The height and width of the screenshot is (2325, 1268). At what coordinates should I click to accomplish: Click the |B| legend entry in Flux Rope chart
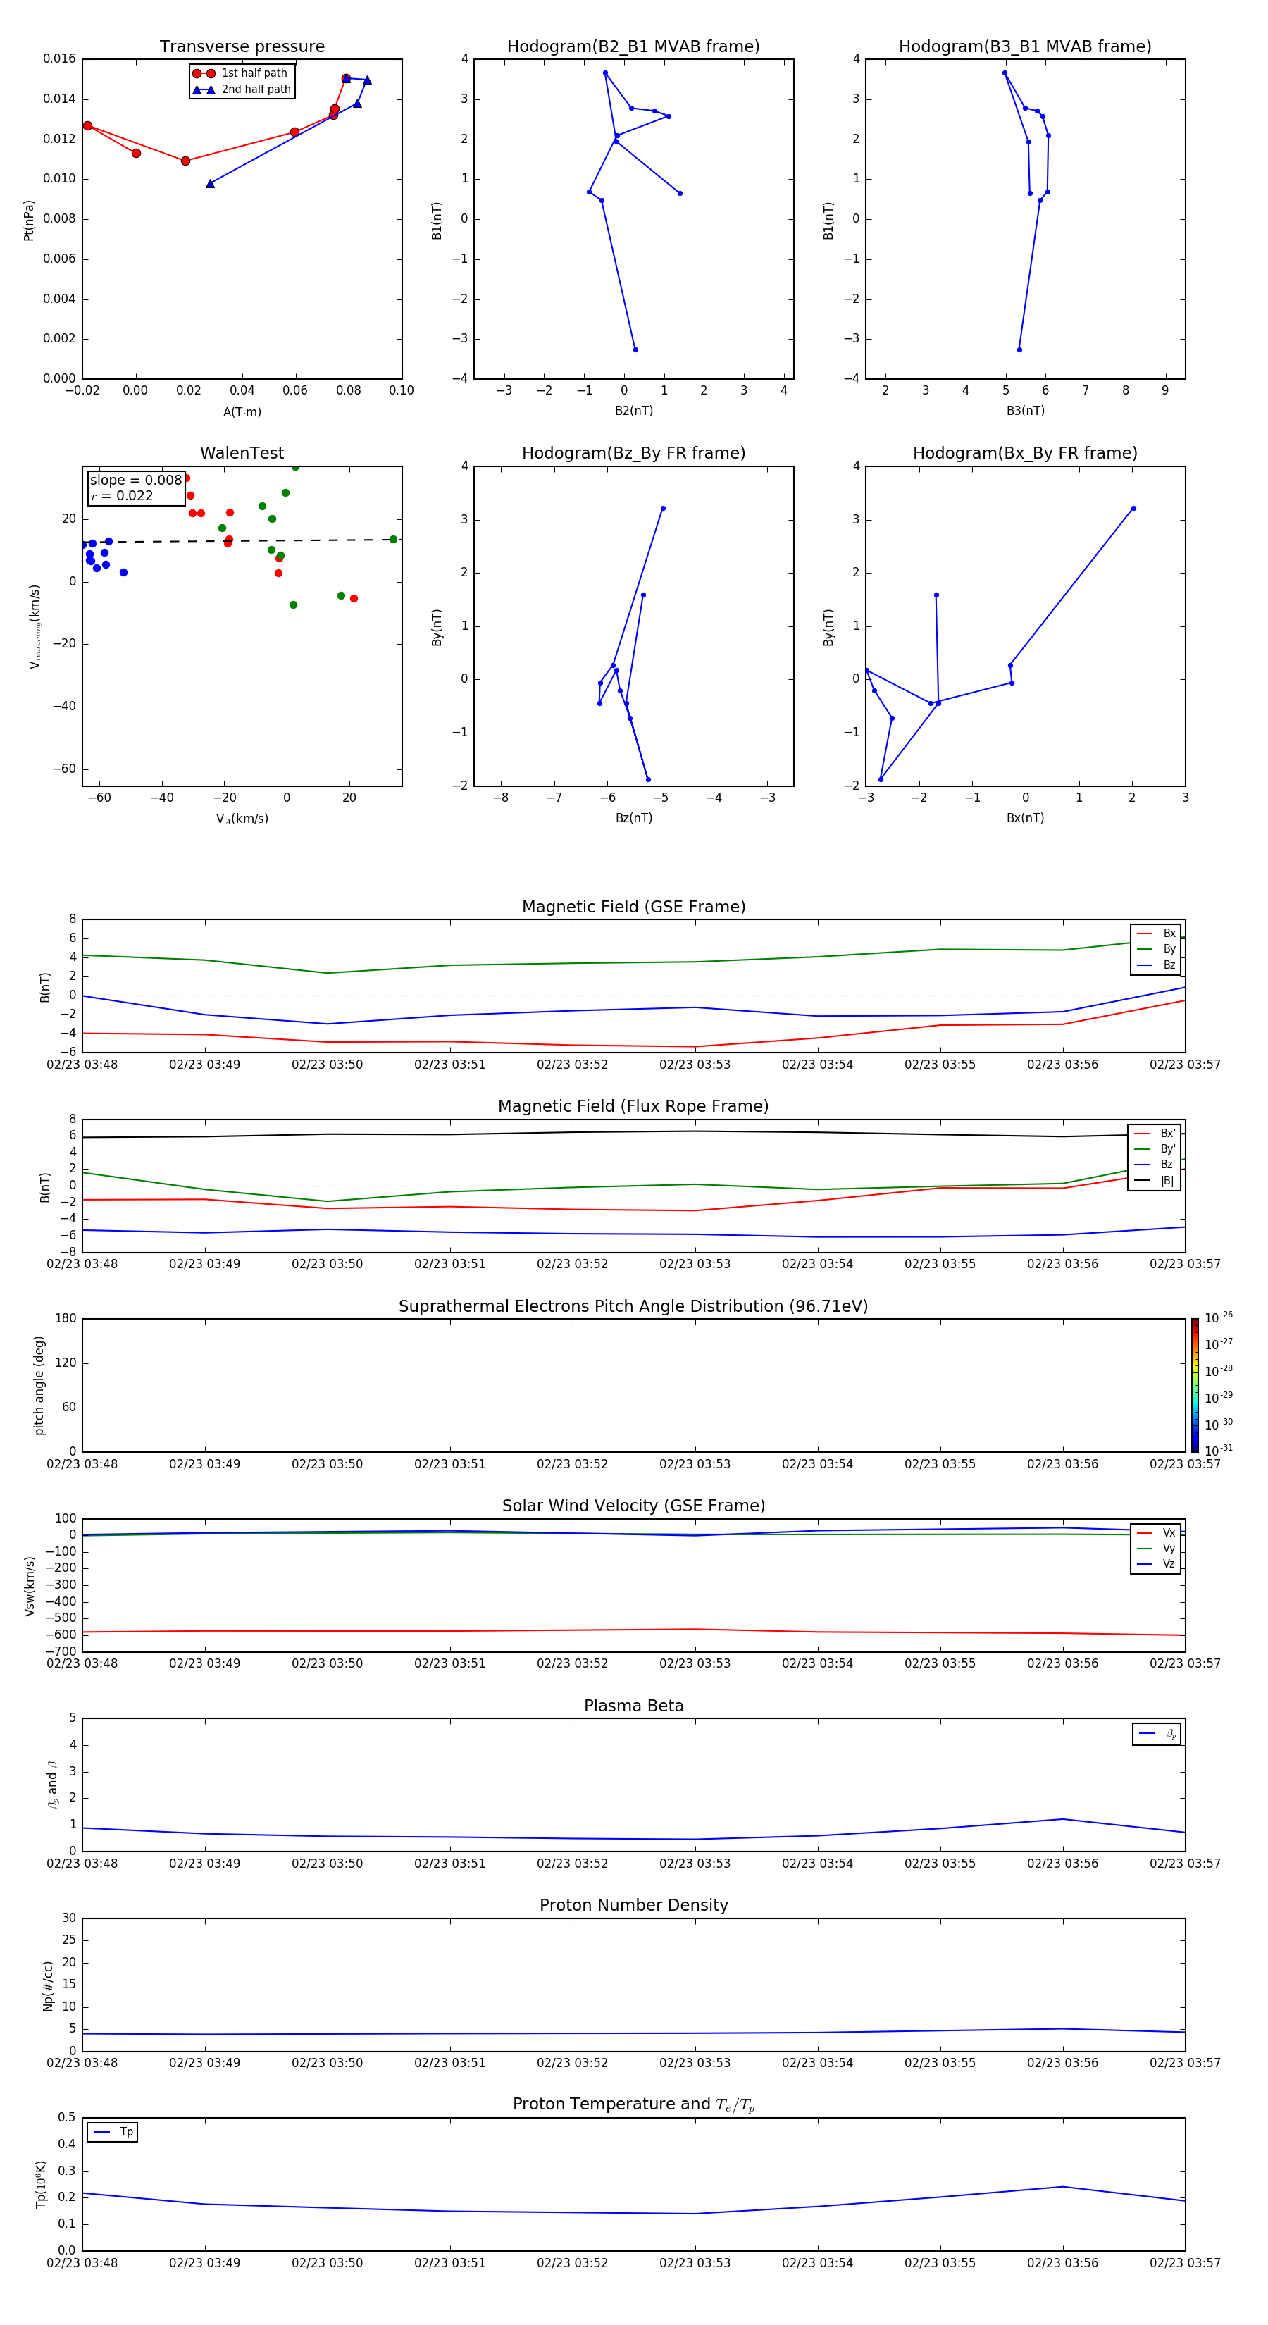pyautogui.click(x=1155, y=1181)
